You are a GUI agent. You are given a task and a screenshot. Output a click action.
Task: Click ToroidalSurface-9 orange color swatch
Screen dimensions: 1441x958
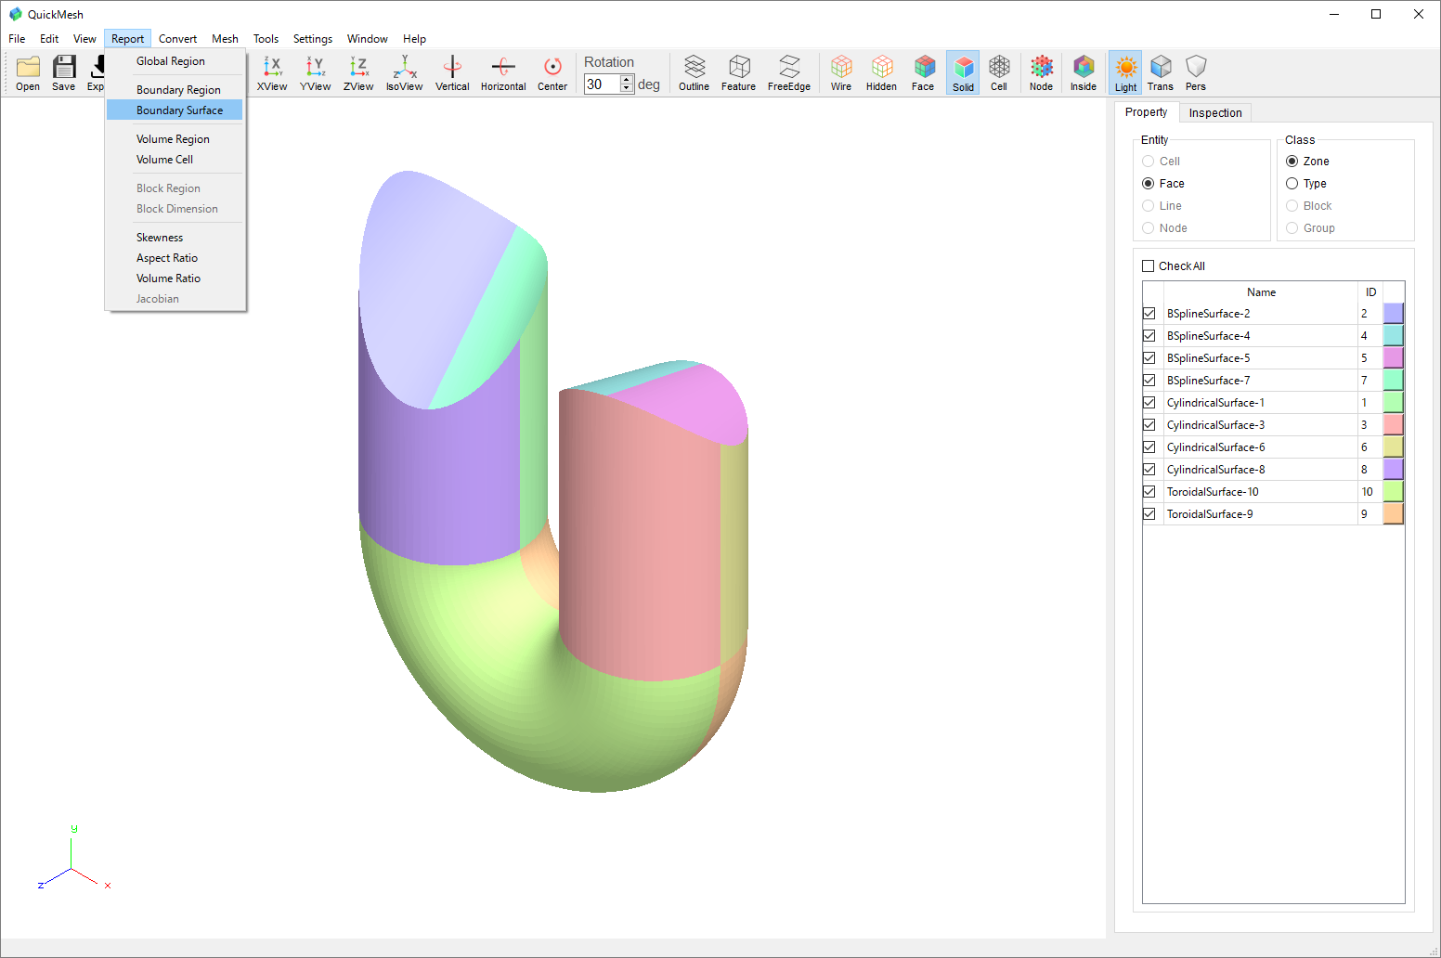click(1393, 514)
